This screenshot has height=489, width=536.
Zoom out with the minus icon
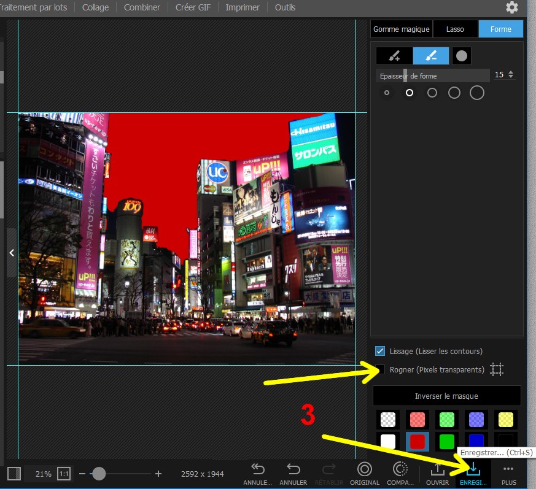tap(82, 474)
